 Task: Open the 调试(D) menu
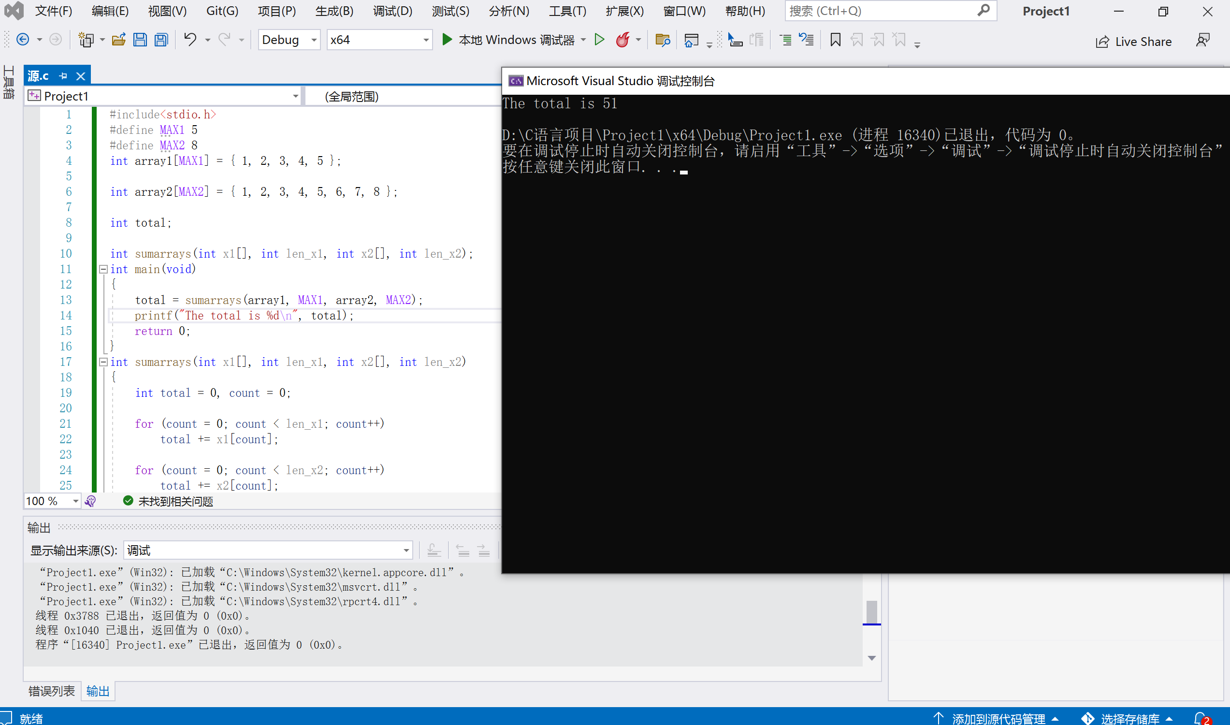(393, 11)
